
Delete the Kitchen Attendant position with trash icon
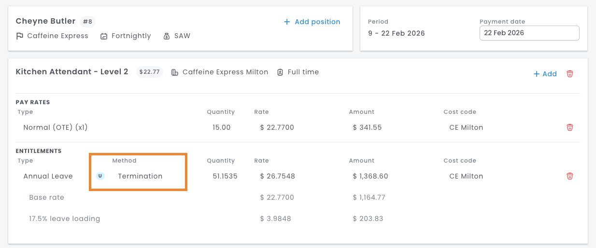click(x=570, y=74)
